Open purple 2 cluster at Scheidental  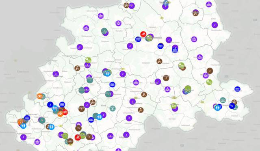pos(80,47)
